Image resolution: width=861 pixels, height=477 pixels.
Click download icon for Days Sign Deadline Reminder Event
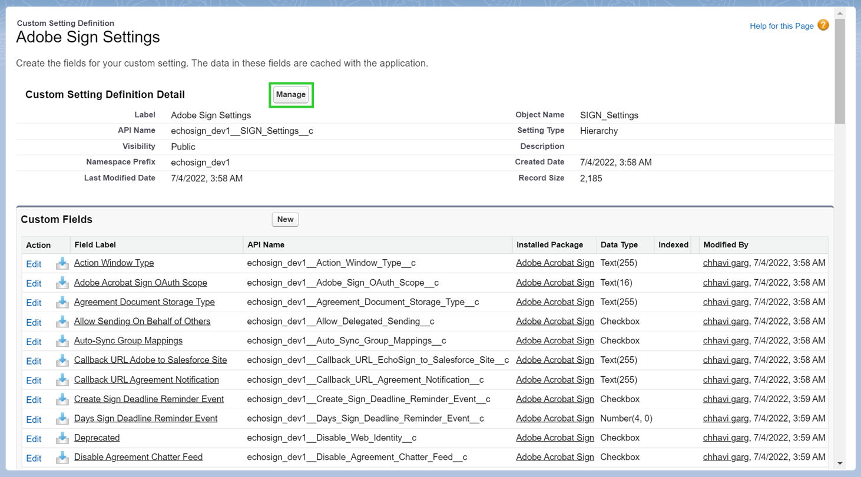62,419
